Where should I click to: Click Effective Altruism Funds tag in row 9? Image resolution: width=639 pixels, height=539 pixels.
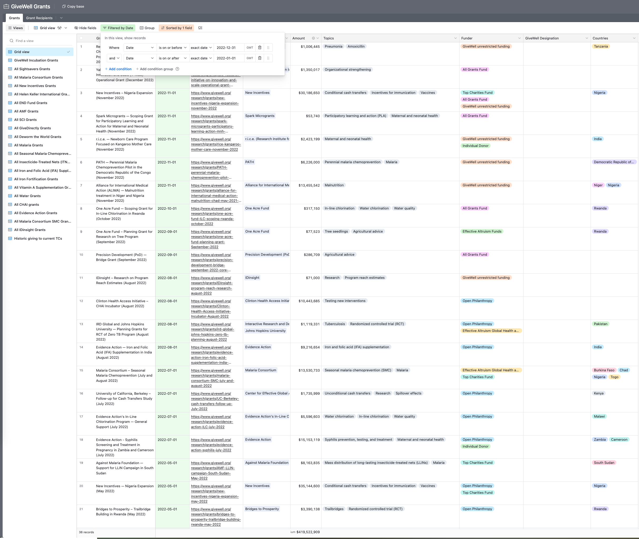pos(482,231)
